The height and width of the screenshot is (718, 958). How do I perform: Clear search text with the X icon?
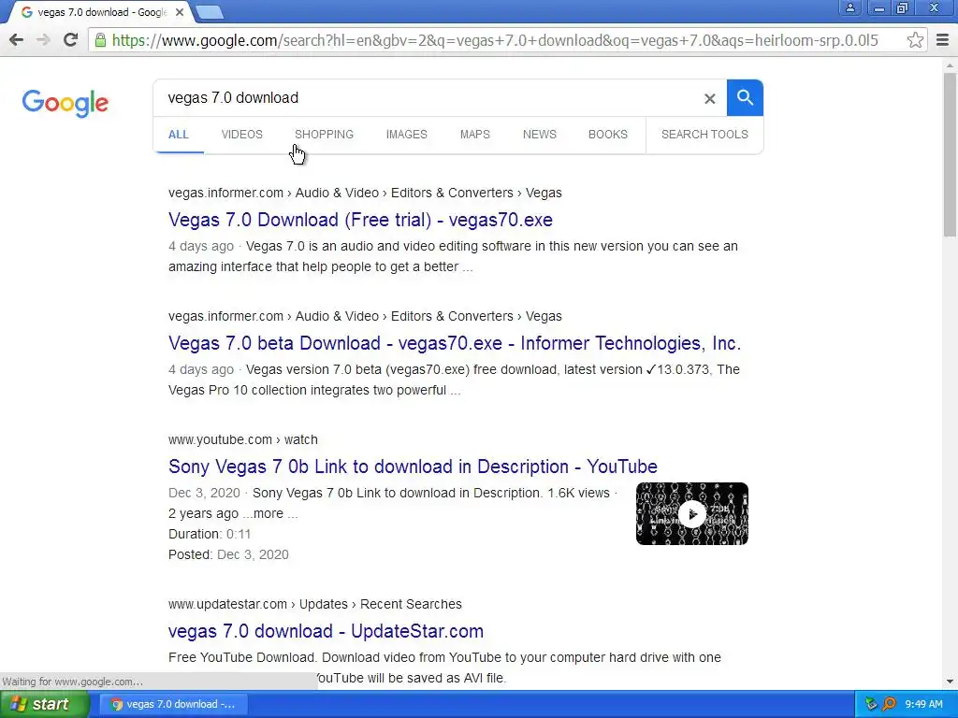tap(709, 98)
